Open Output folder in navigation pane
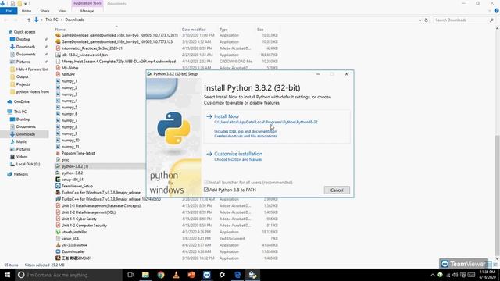500x281 pixels. 23,76
